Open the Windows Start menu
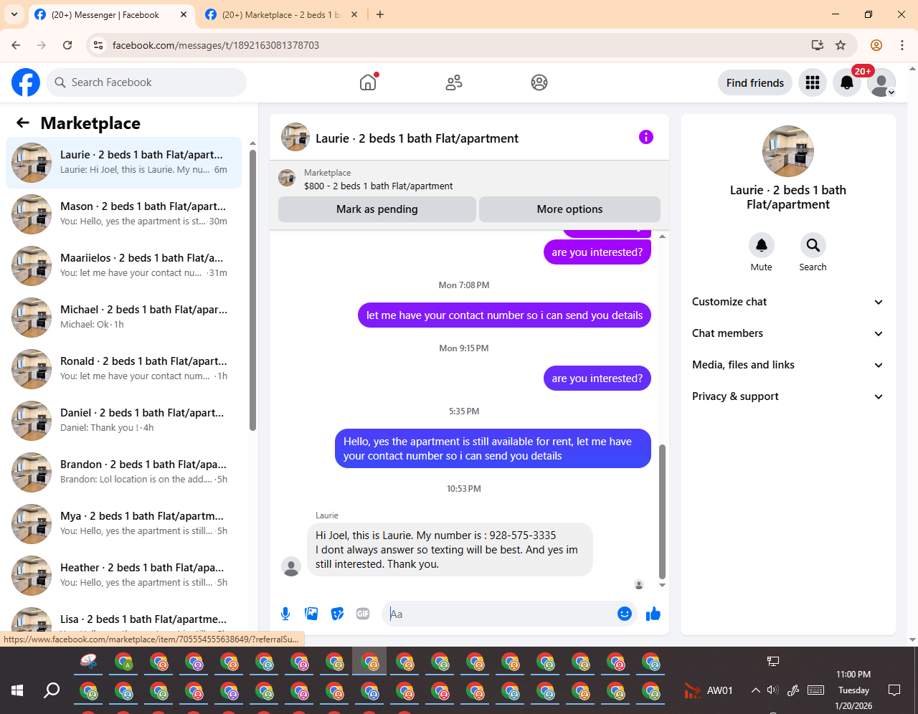918x714 pixels. pos(17,690)
